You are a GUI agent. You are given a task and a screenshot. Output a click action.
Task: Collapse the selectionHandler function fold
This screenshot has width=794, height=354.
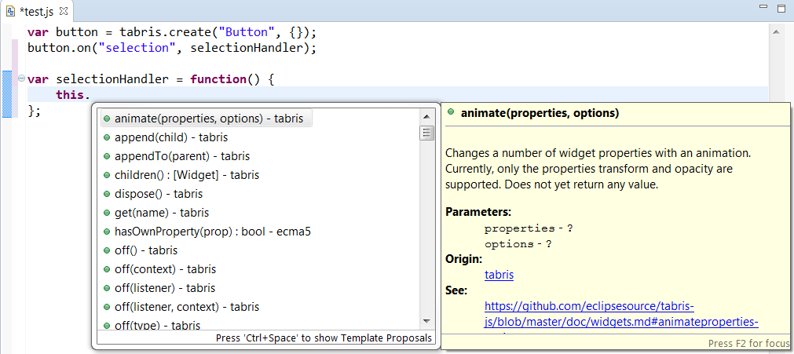pyautogui.click(x=21, y=79)
